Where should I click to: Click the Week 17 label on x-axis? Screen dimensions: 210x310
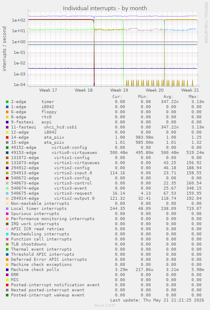coord(48,90)
